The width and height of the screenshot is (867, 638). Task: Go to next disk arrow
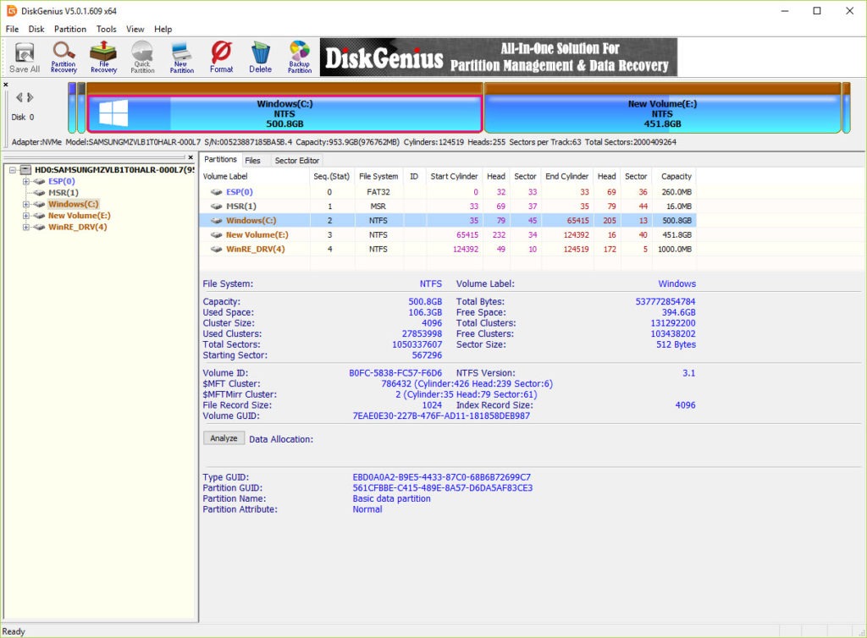(x=30, y=98)
